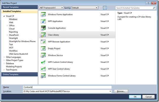Screen dimensions: 159x102
Task: Click the WPF Application template icon
Action: (x=43, y=21)
